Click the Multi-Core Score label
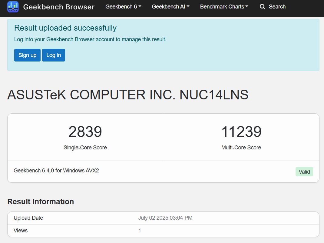 241,148
